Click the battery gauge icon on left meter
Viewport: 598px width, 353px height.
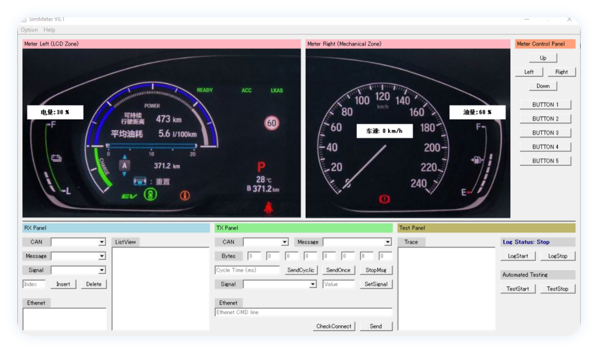tap(56, 158)
